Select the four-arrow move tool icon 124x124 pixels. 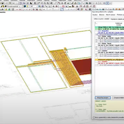(x=62, y=3)
